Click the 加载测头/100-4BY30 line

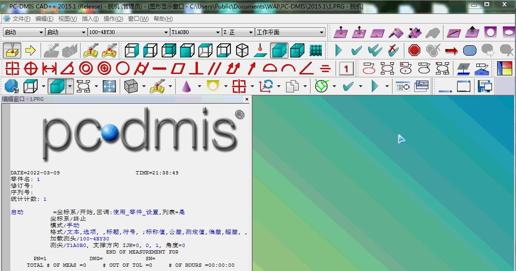click(x=80, y=238)
